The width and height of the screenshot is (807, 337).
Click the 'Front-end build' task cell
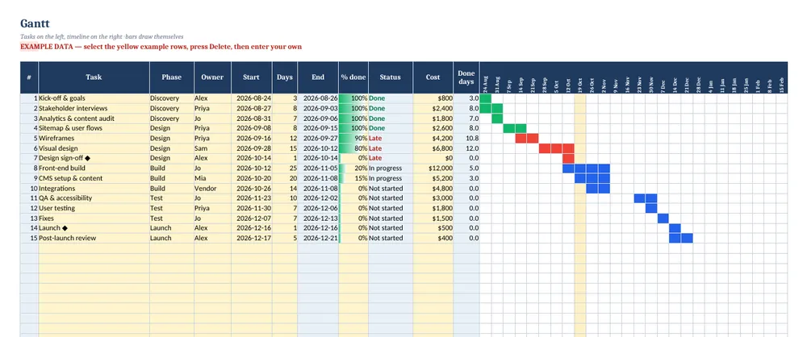[94, 168]
